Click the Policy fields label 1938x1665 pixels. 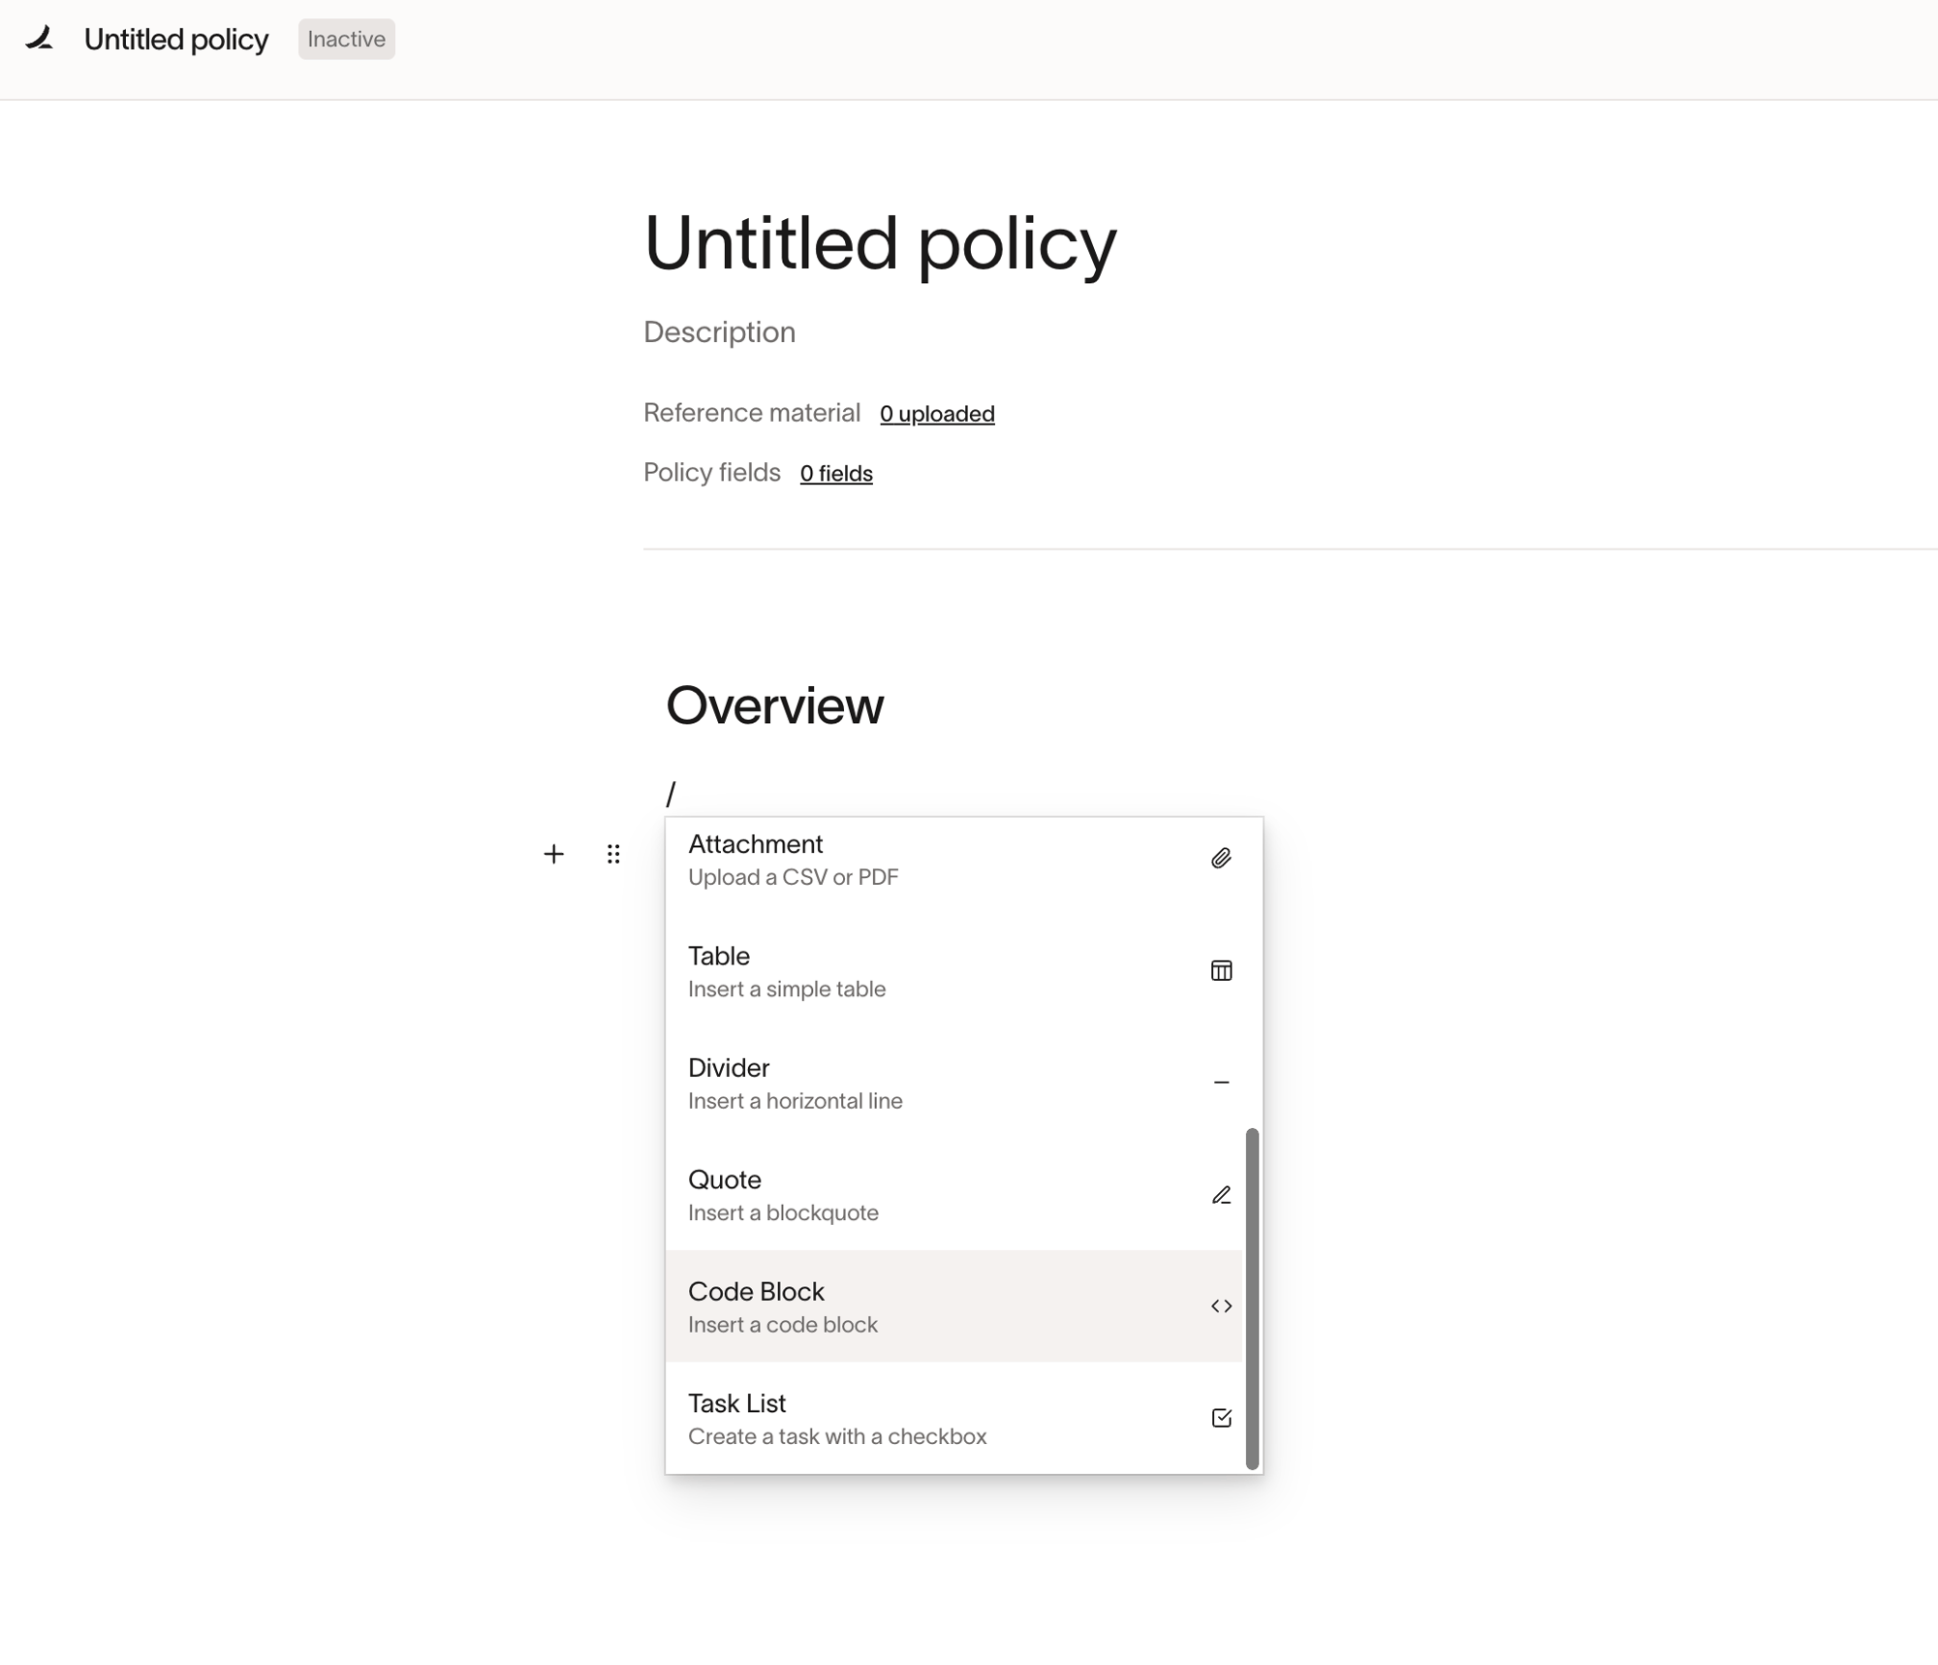[x=712, y=472]
